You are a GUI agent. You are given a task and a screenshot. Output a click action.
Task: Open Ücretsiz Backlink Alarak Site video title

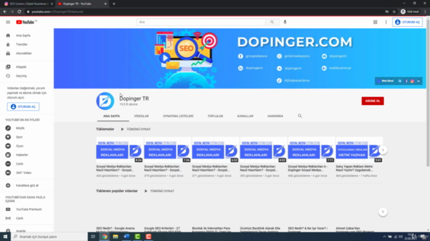click(260, 230)
